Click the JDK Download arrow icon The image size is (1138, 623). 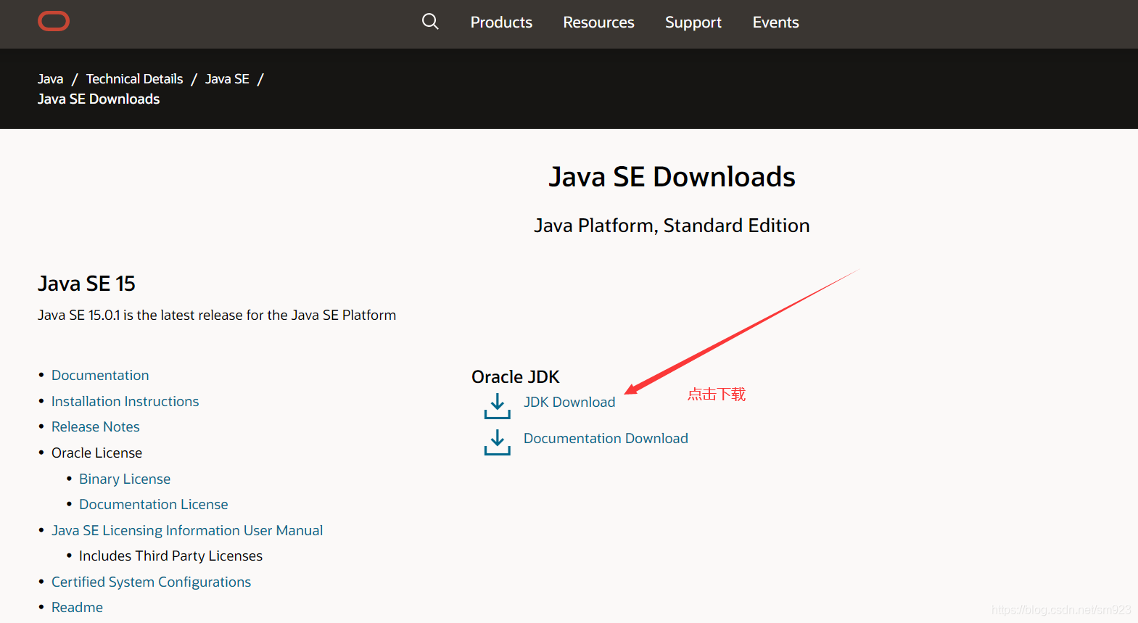[x=498, y=406]
